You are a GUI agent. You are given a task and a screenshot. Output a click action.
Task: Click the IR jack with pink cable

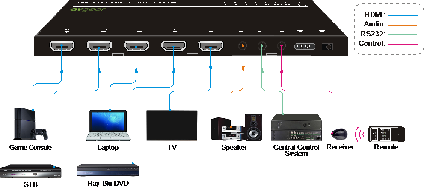[x=281, y=46]
